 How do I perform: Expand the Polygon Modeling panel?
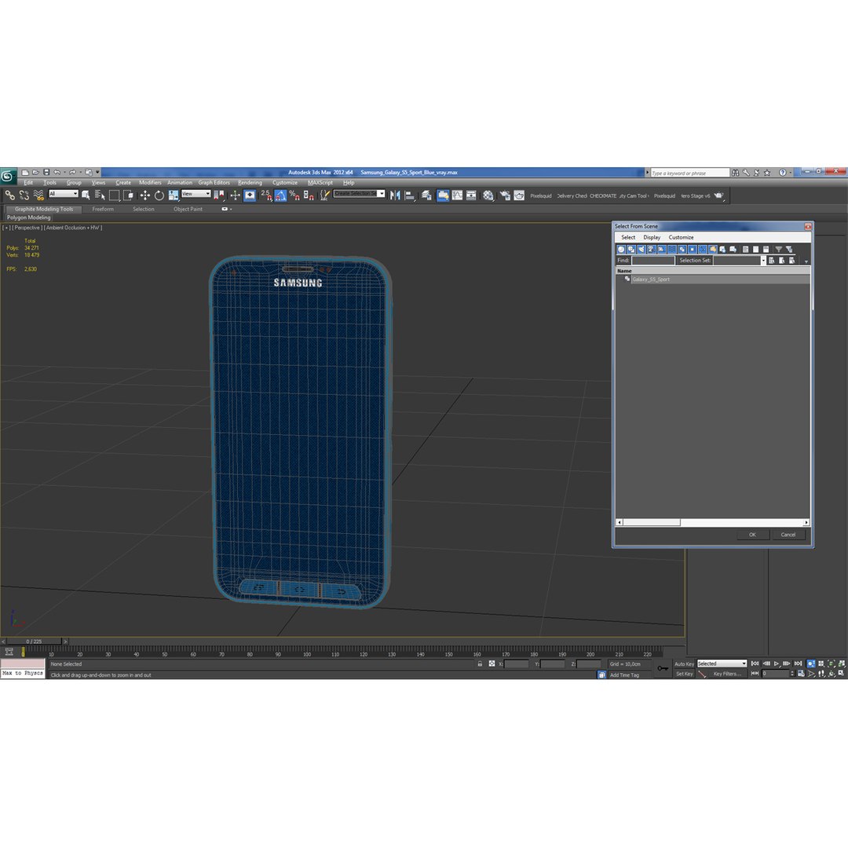[29, 217]
